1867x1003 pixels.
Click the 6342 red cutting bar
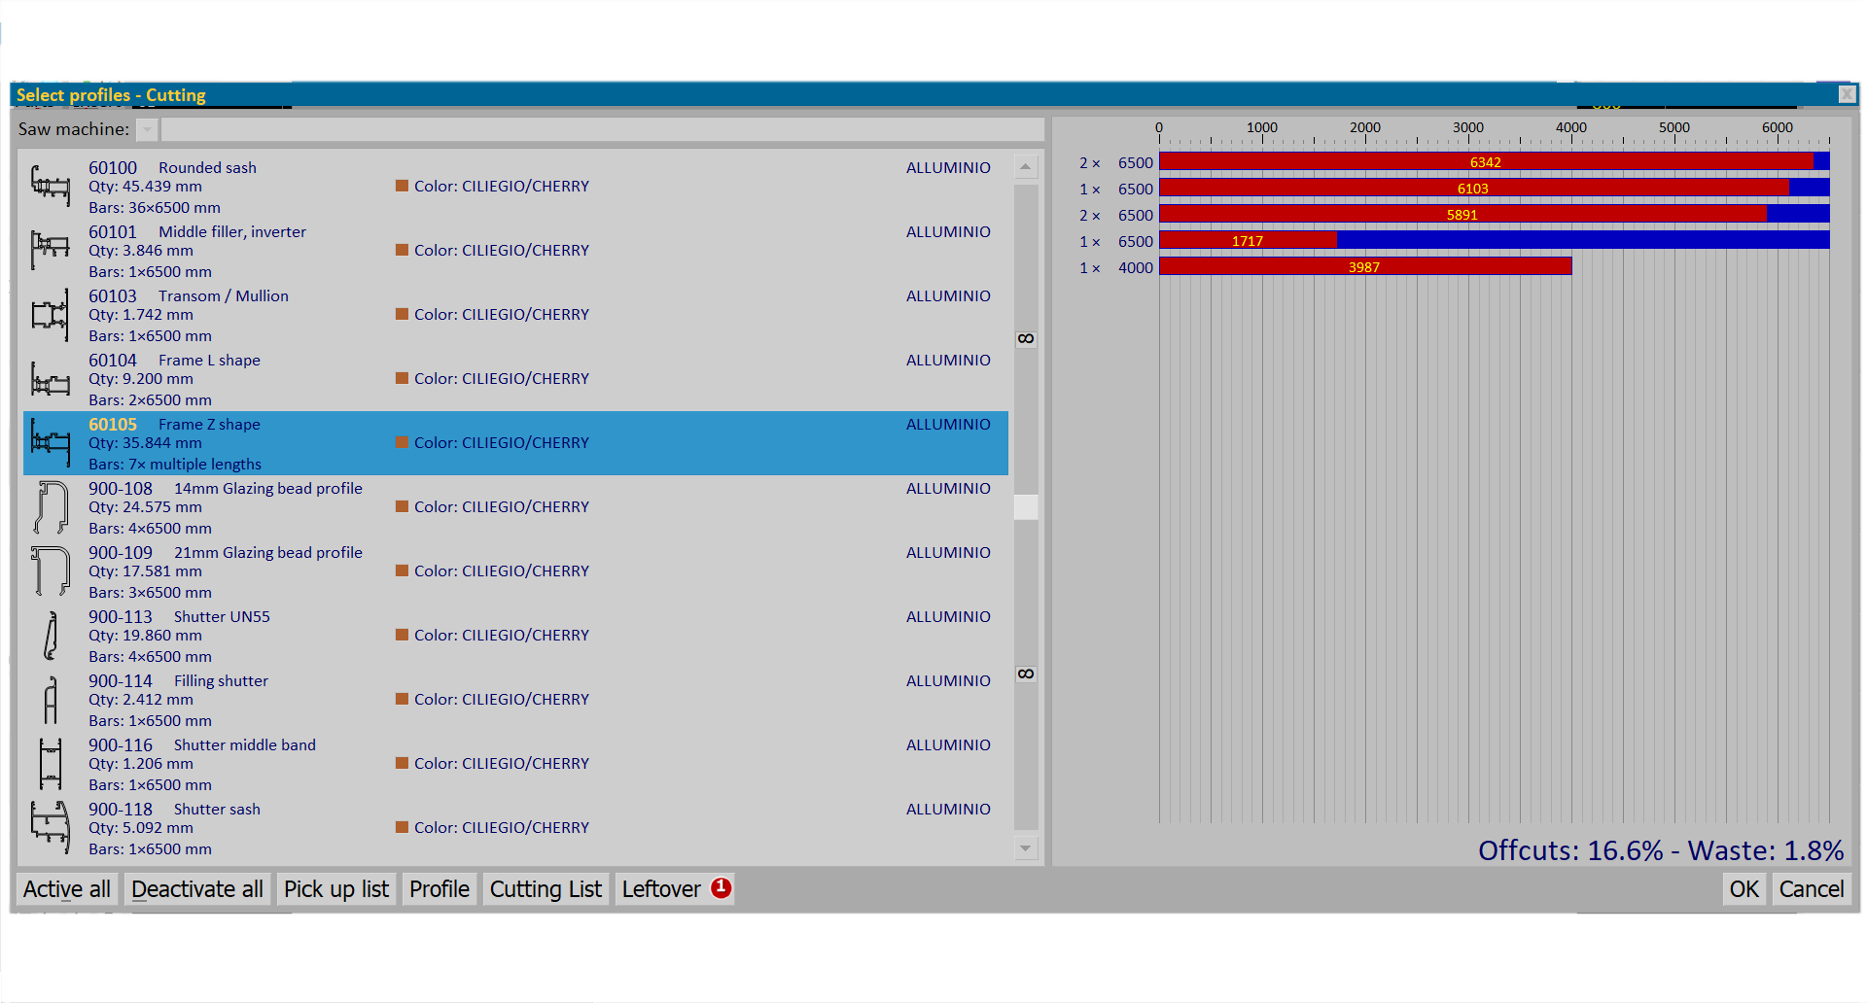(1485, 162)
